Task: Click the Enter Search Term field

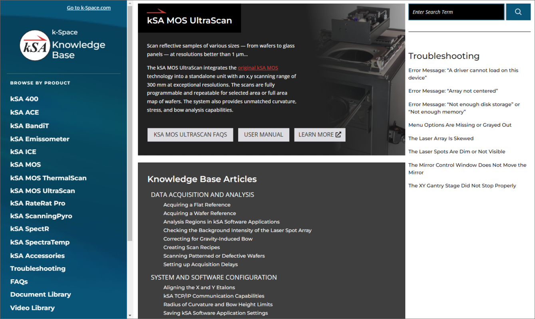Action: click(456, 12)
